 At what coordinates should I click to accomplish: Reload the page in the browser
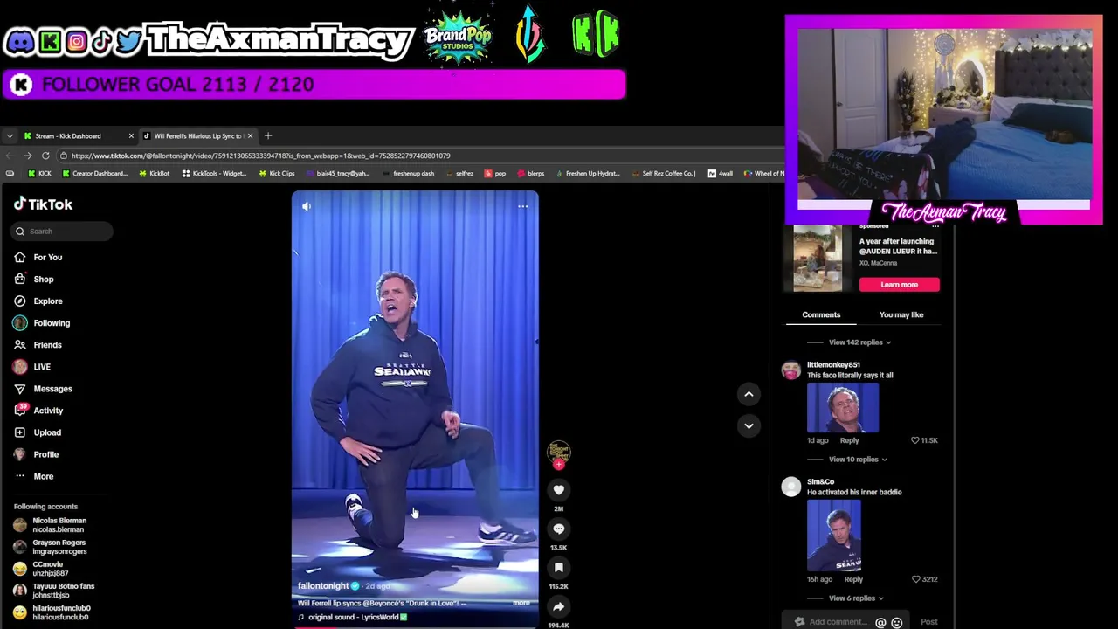45,156
